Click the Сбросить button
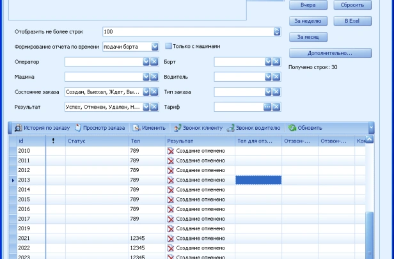 (x=352, y=5)
